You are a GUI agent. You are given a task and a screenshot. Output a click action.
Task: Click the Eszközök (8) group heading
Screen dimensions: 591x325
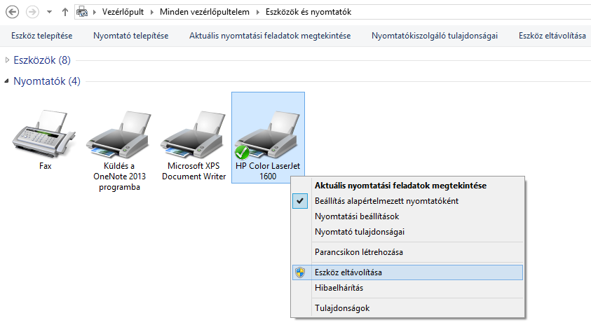point(42,60)
